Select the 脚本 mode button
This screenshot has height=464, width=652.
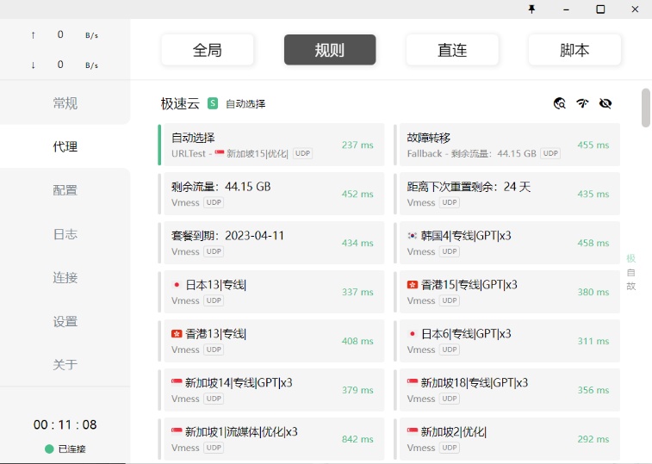[x=574, y=50]
